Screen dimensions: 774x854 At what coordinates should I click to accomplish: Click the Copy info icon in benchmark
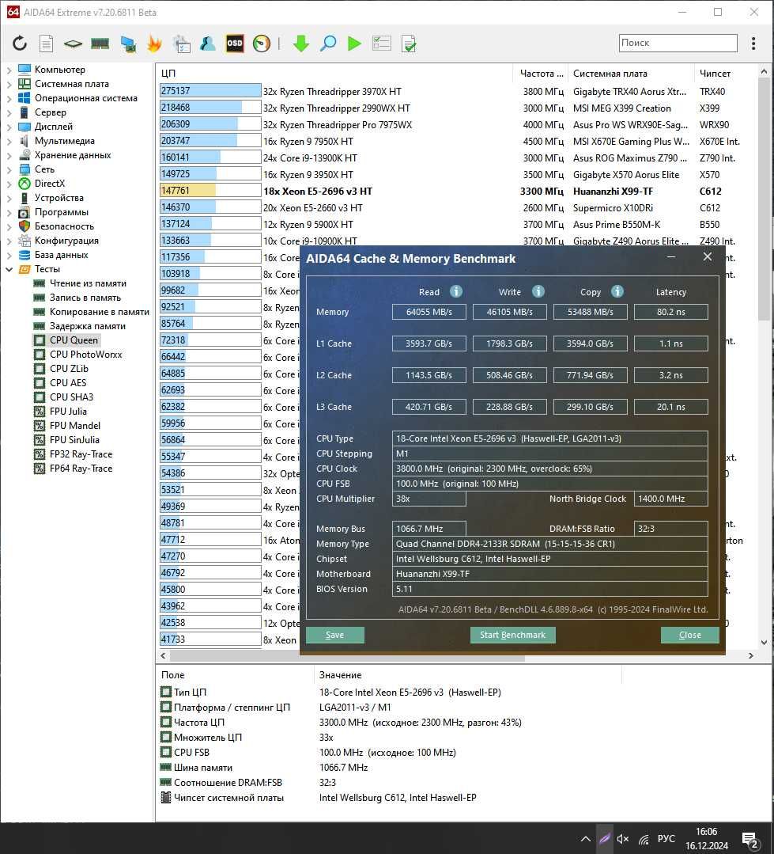point(617,291)
